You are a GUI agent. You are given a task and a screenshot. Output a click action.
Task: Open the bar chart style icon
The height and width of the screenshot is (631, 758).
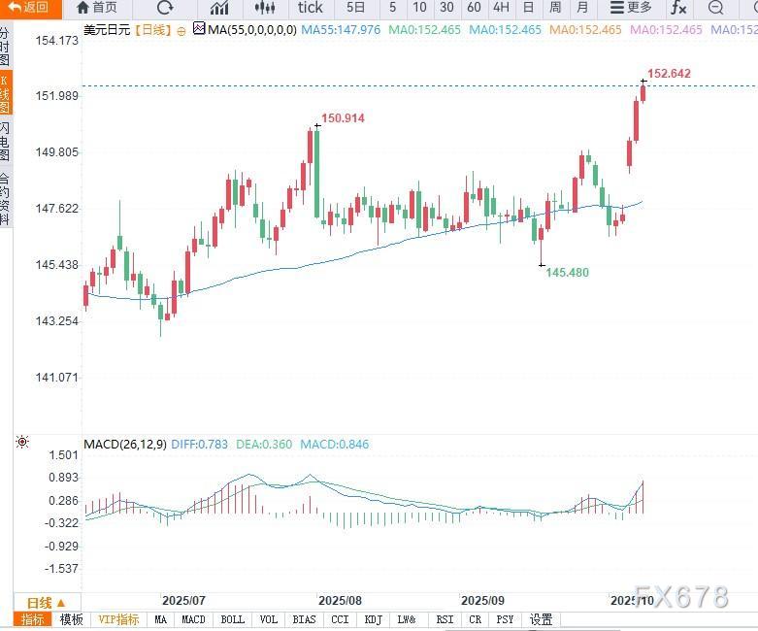pos(219,8)
